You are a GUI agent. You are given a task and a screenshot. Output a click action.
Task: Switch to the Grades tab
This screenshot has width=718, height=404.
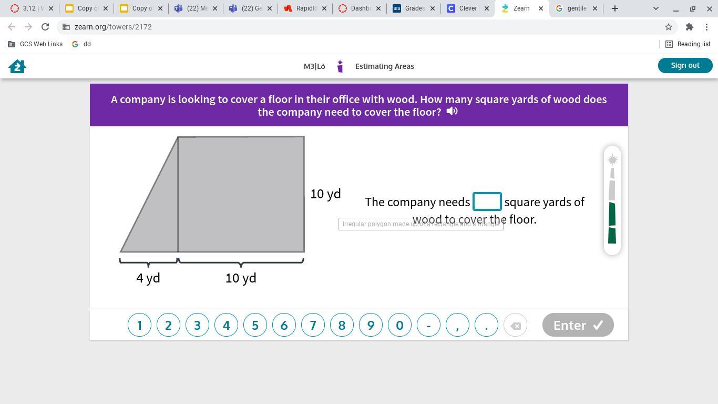pos(414,8)
